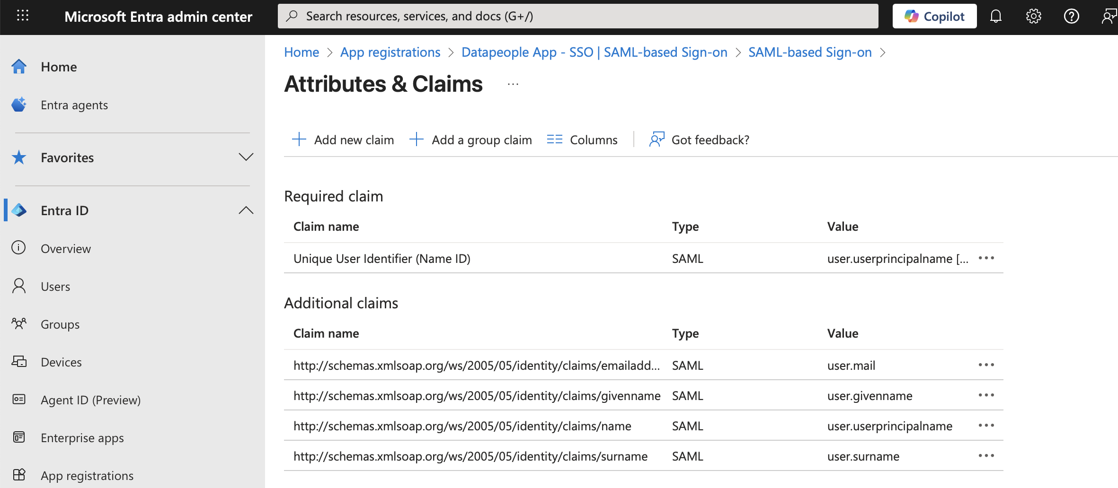The height and width of the screenshot is (488, 1118).
Task: Click the Overview info icon
Action: (x=19, y=248)
